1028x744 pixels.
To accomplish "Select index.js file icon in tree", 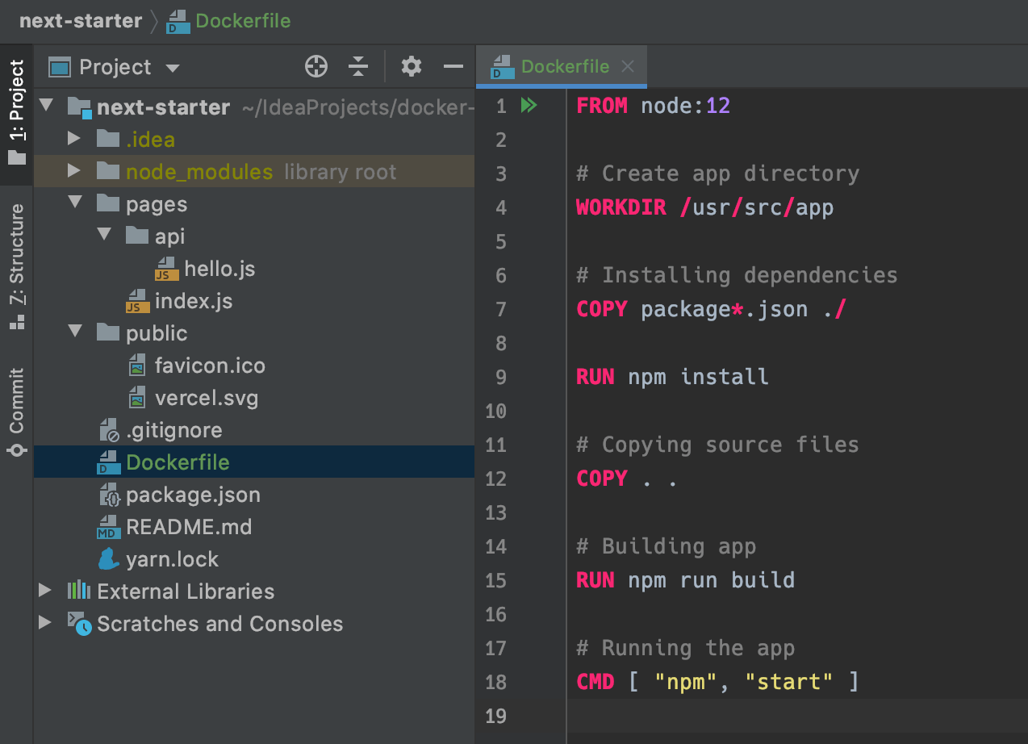I will [137, 301].
